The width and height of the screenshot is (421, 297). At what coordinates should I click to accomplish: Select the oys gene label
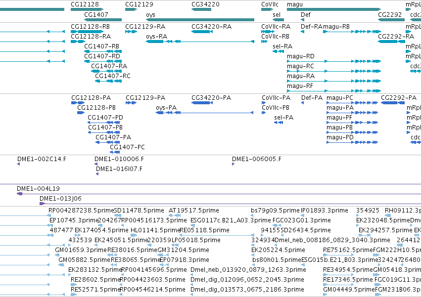click(150, 15)
